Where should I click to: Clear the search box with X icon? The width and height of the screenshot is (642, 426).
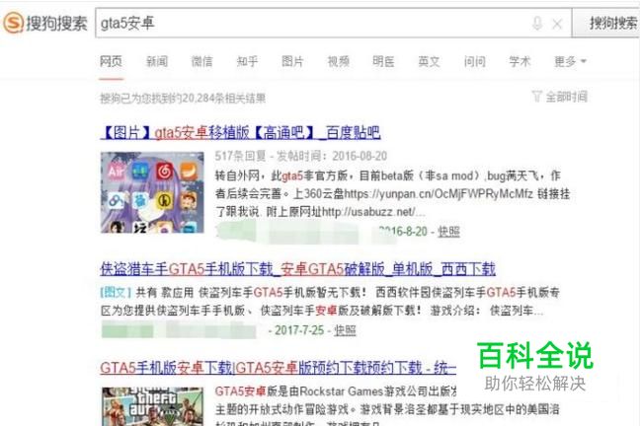[557, 24]
